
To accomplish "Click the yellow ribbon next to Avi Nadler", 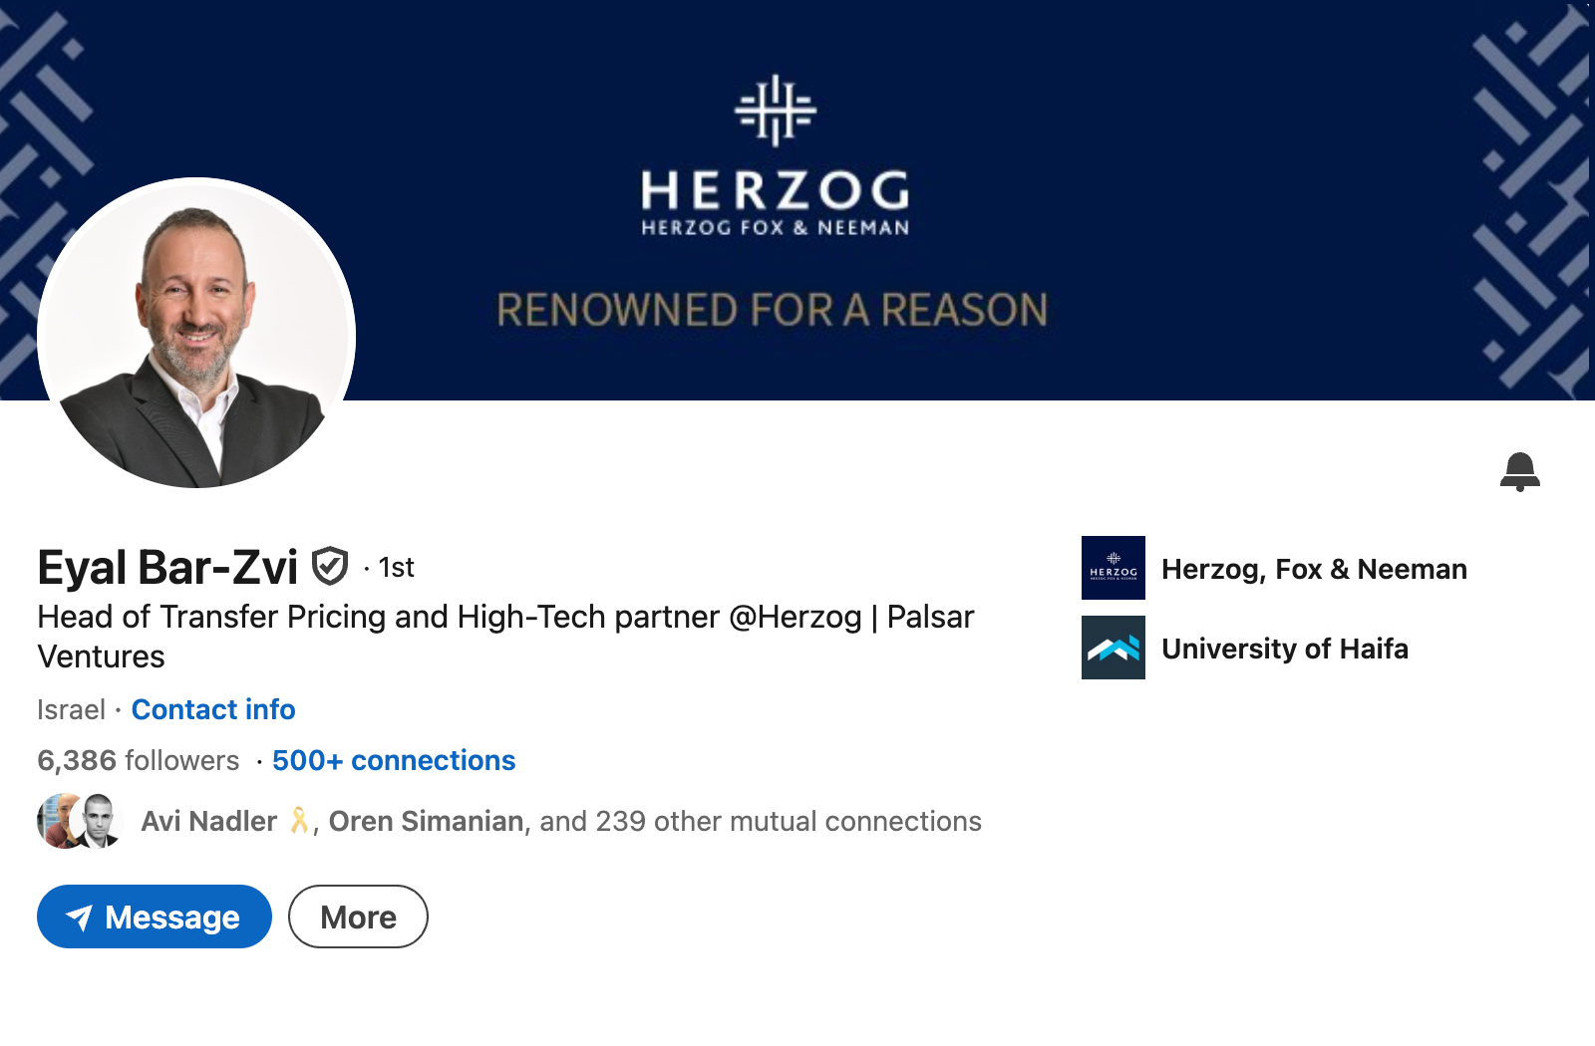I will coord(299,820).
